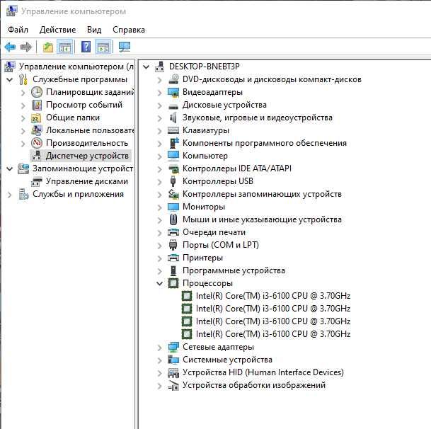Screen dimensions: 431x429
Task: Click the Звуковые устройства speaker icon
Action: point(173,118)
